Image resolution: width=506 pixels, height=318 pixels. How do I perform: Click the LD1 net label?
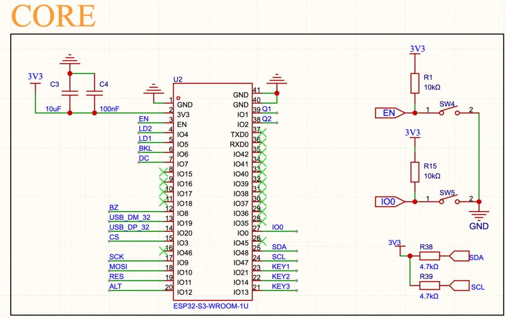tap(145, 139)
